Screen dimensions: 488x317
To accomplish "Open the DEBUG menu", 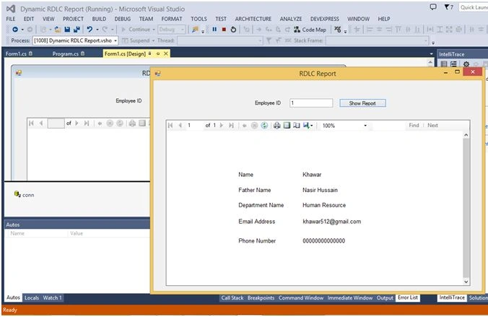I will click(122, 19).
